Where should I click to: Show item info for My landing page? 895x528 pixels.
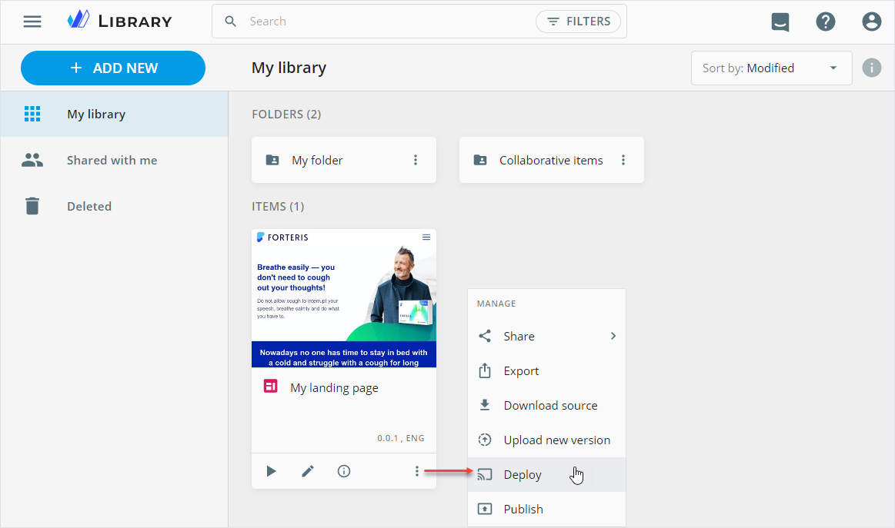pyautogui.click(x=344, y=471)
